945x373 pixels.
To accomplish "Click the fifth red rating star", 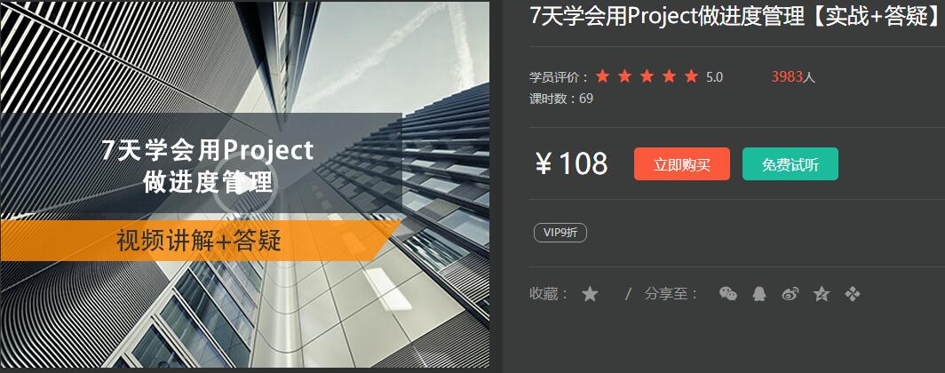I will pyautogui.click(x=691, y=75).
